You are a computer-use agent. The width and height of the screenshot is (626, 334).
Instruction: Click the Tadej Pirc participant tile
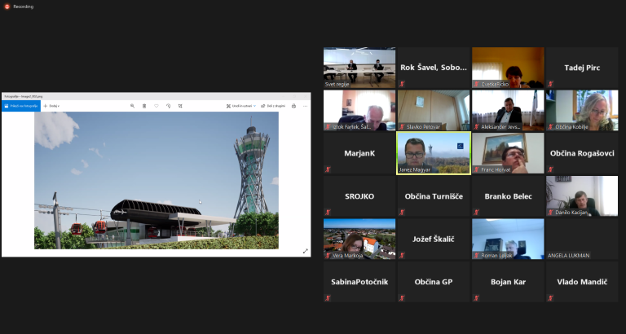pos(582,68)
